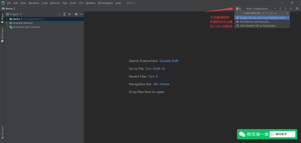Click the Code With Me popup title
This screenshot has height=143, width=301.
tap(252, 13)
